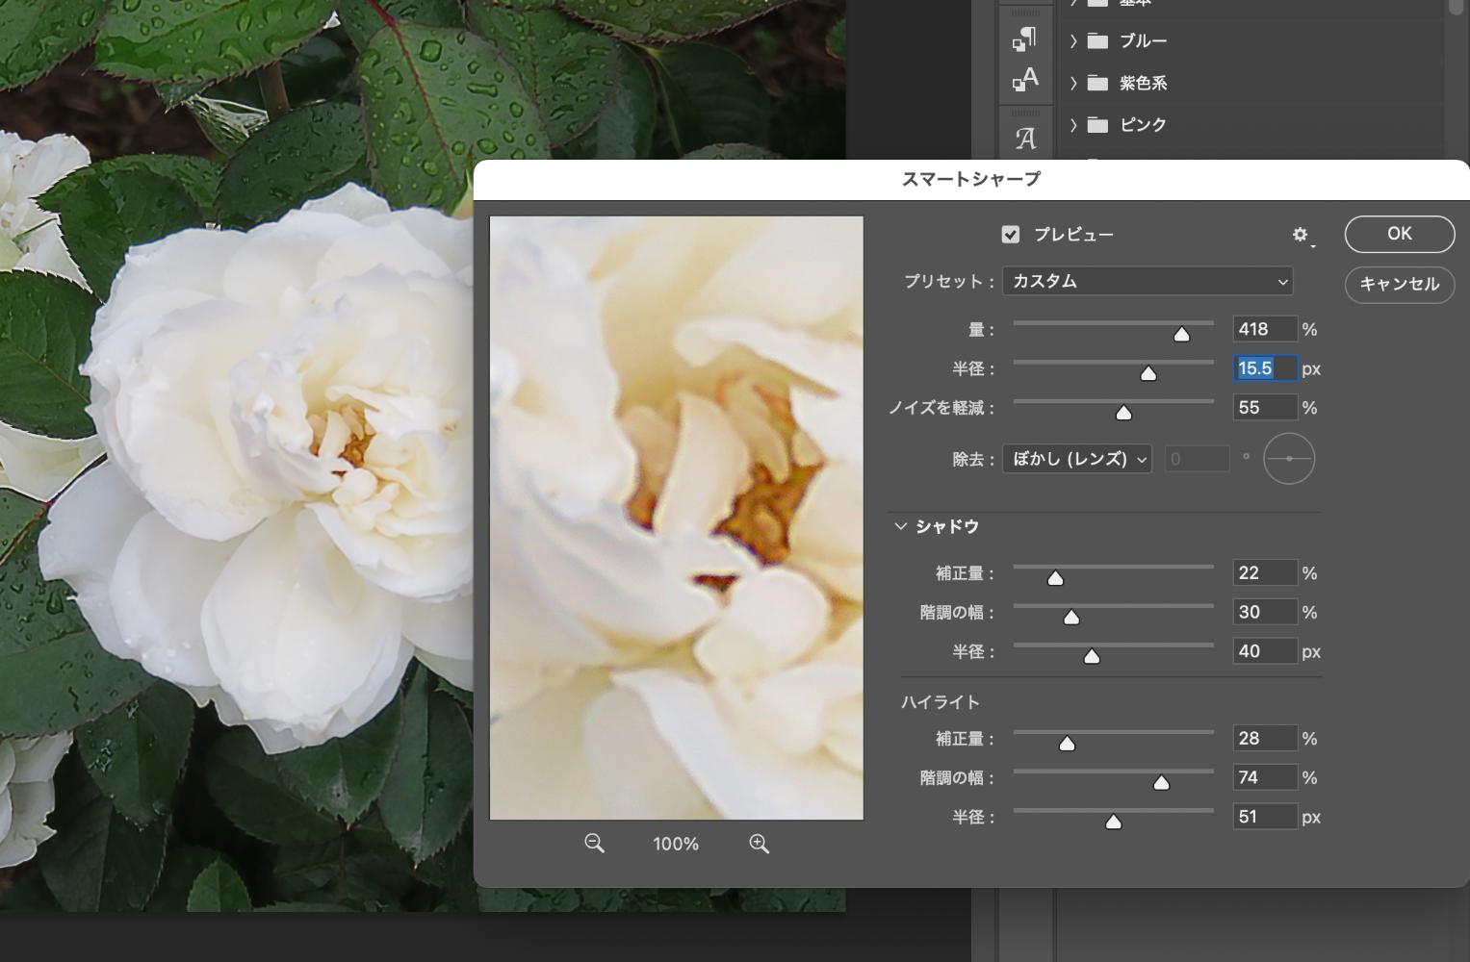Click the ノイズを軽減 slider handle
The width and height of the screenshot is (1470, 962).
point(1123,413)
